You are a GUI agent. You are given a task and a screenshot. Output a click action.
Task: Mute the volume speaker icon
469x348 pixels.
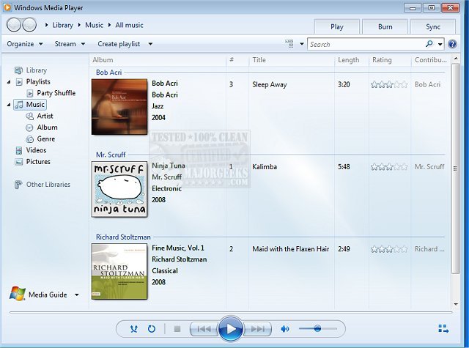pyautogui.click(x=285, y=329)
